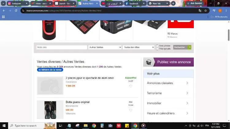Image resolution: width=230 pixels, height=129 pixels.
Task: Click the Métiers de la vente badge
Action: point(50,70)
